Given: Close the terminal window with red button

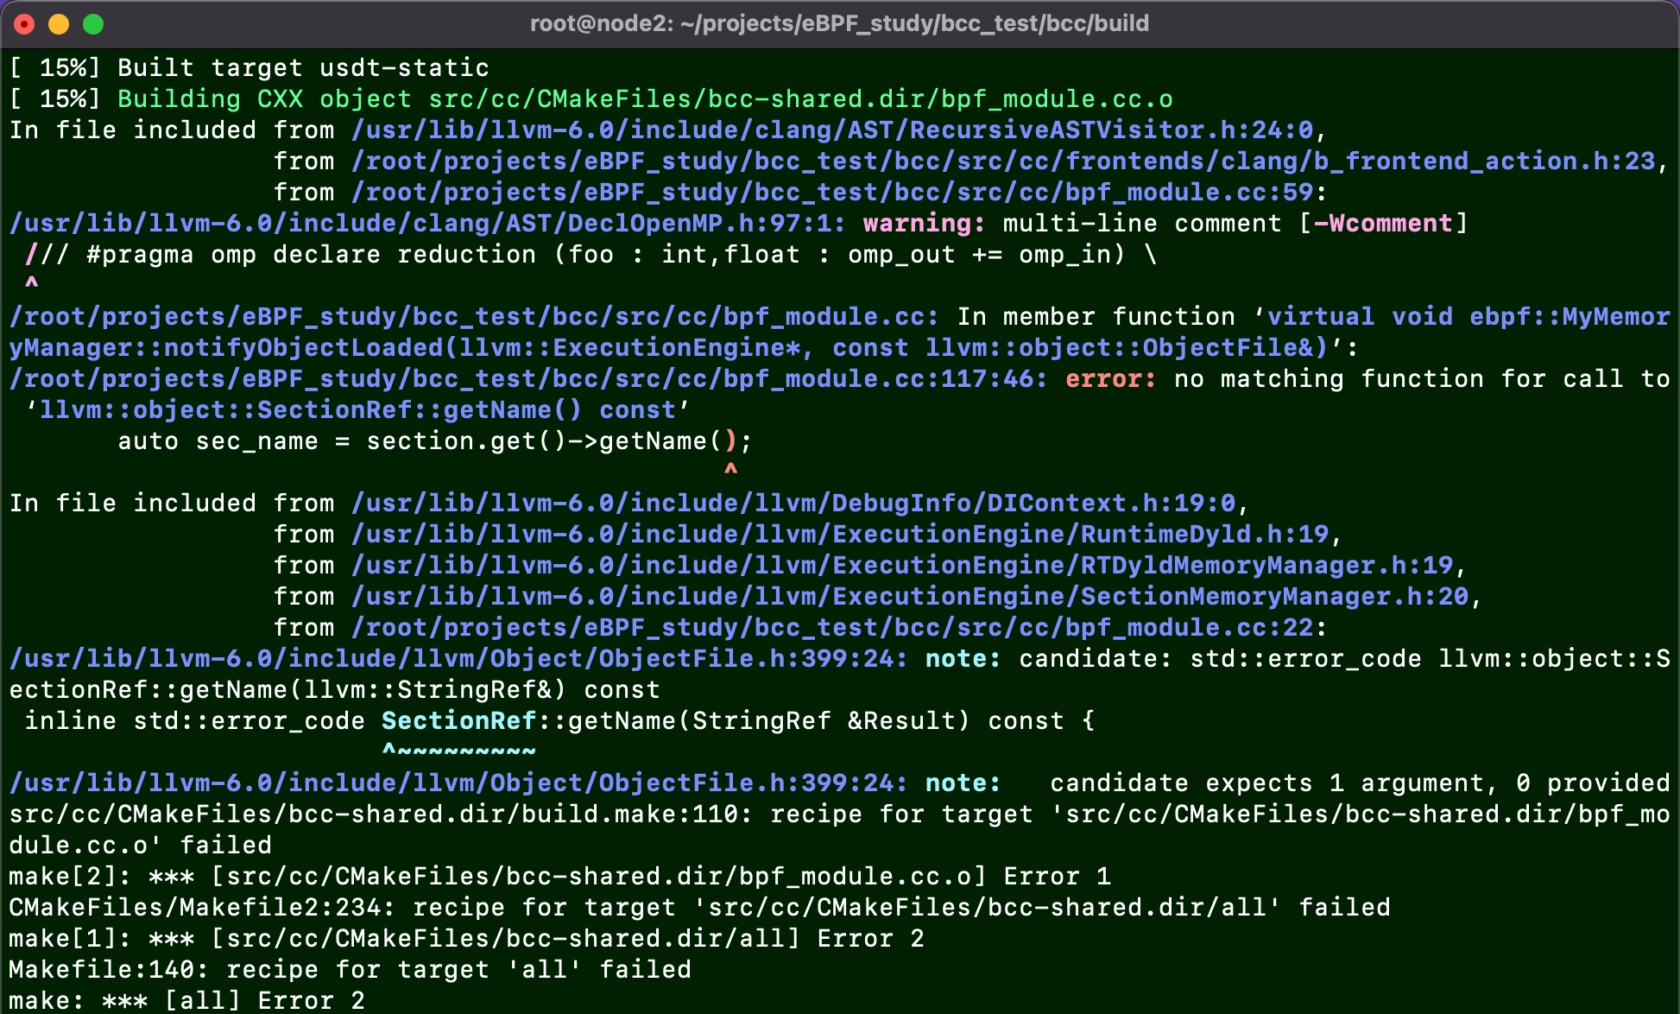Looking at the screenshot, I should coord(24,24).
